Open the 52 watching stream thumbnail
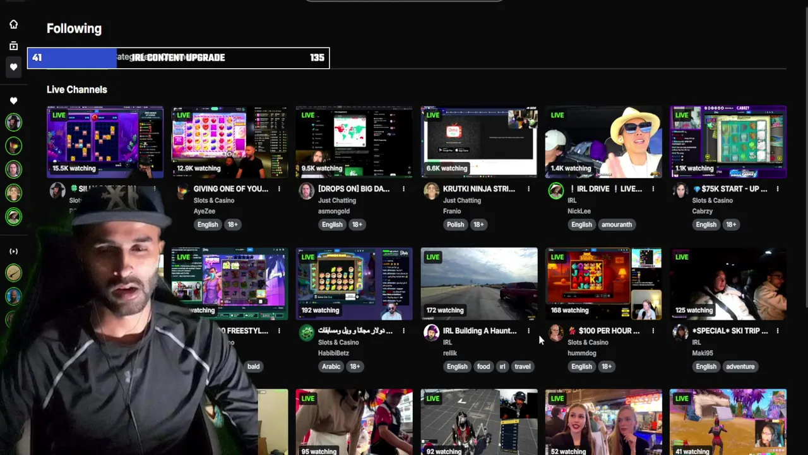This screenshot has width=808, height=455. pos(603,422)
